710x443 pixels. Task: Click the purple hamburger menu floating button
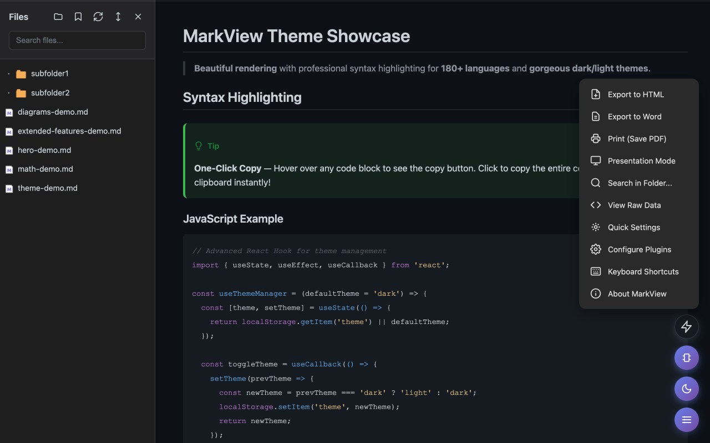pyautogui.click(x=687, y=420)
